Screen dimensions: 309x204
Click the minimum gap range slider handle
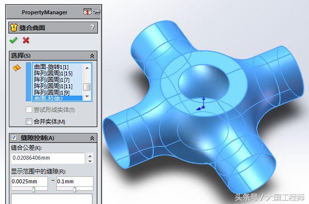(34, 190)
